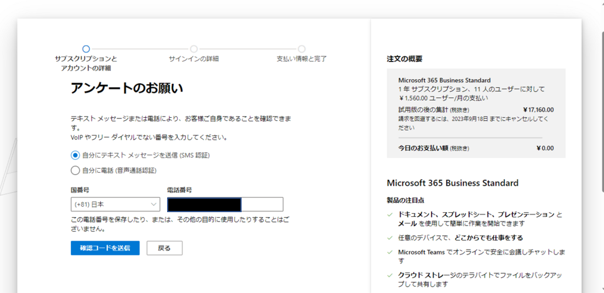The image size is (604, 293).
Task: Click the ¥17,160.00 total amount
Action: [538, 110]
